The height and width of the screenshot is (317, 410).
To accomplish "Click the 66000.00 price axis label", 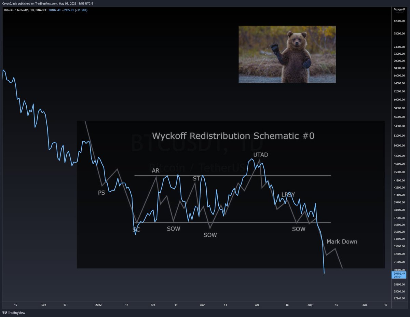I will (x=399, y=76).
